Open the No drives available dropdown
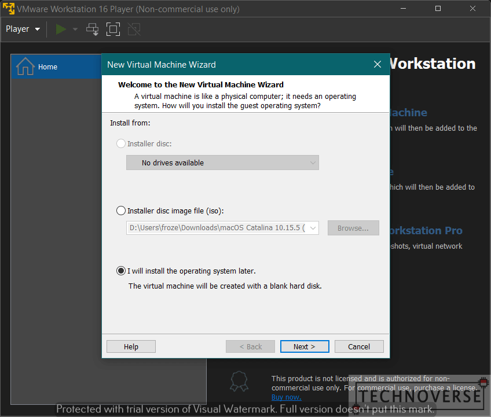This screenshot has height=417, width=491. (222, 163)
